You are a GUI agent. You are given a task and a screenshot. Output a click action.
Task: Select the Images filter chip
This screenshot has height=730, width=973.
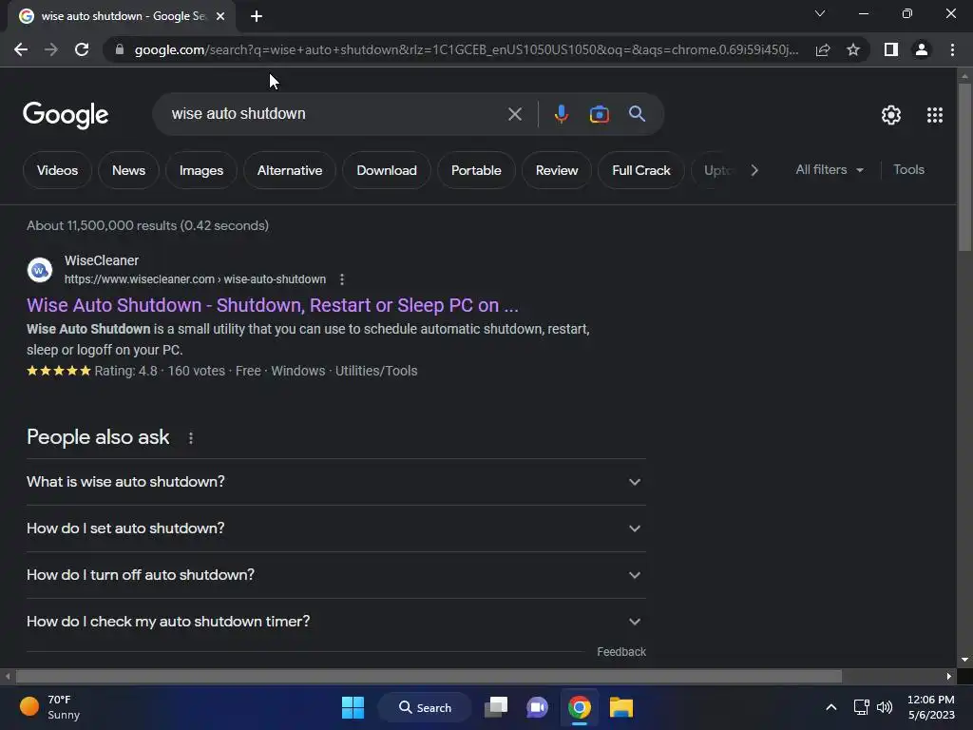201,170
